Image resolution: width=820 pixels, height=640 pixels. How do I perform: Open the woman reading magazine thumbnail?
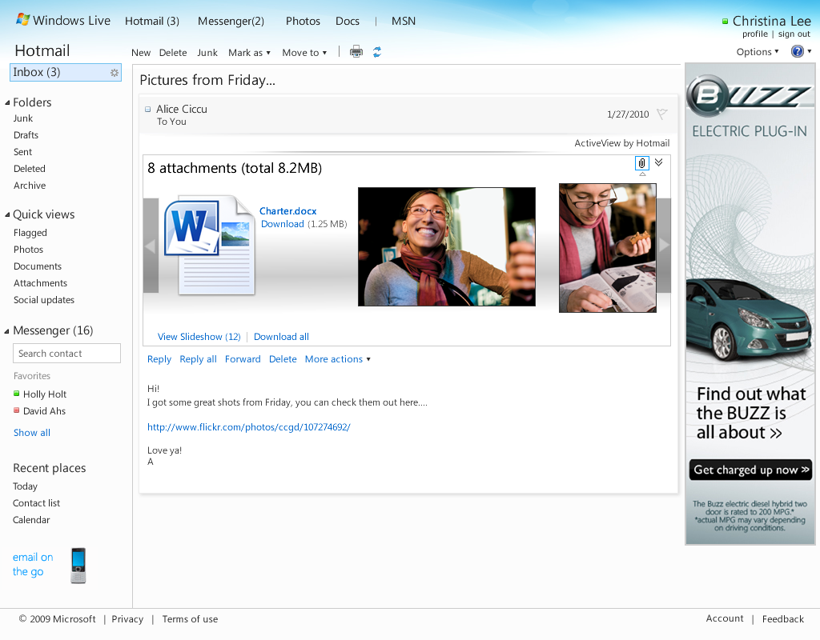(x=608, y=248)
